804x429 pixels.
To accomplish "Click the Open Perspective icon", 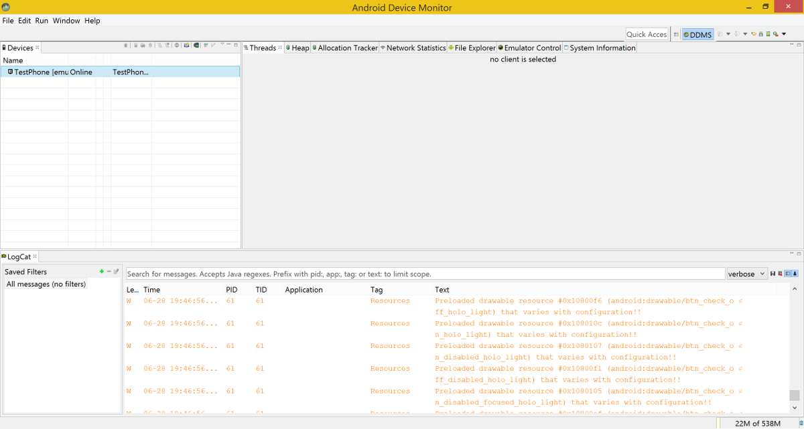I will (x=676, y=34).
